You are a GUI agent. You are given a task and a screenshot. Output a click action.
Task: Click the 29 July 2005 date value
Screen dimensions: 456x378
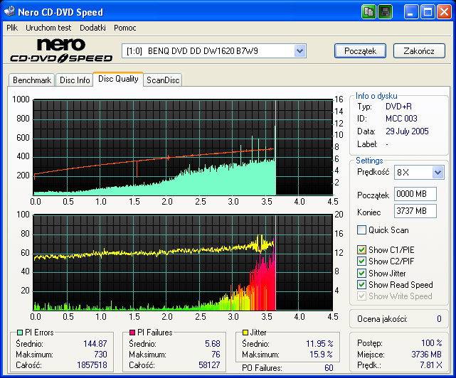(x=407, y=131)
